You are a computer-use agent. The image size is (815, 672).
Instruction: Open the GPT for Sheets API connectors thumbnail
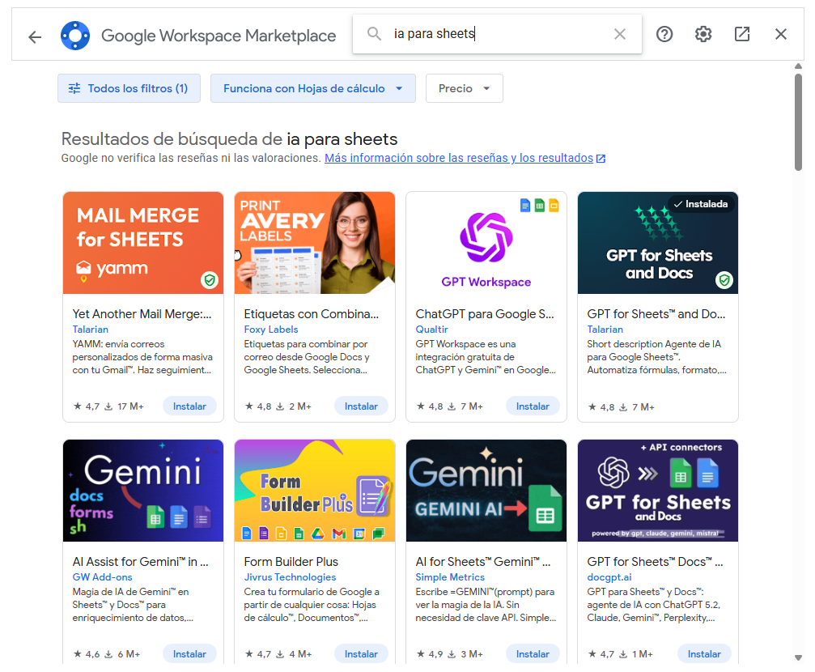pyautogui.click(x=657, y=491)
